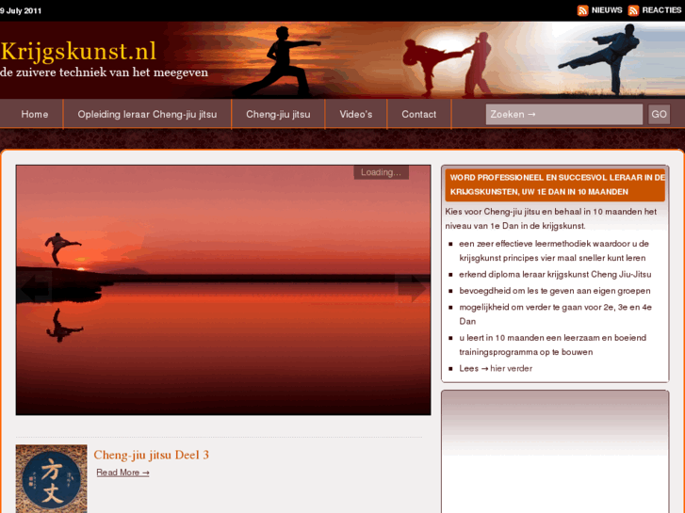Click 'erkend diploma leraar krijgskunst Cheng Jiu-Jitsu' item

point(555,275)
